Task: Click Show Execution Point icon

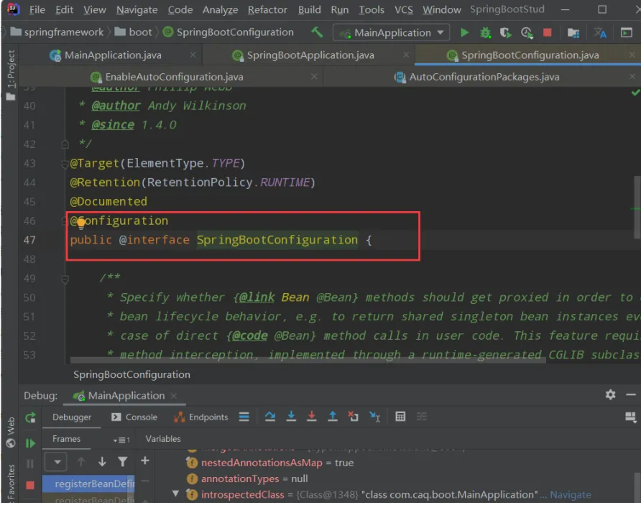Action: coord(244,417)
